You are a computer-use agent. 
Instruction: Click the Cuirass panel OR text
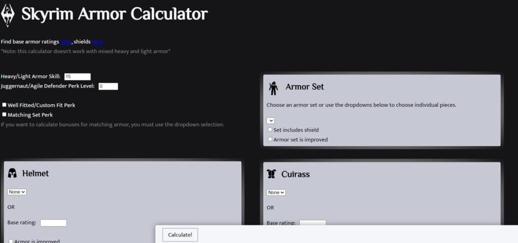click(270, 208)
